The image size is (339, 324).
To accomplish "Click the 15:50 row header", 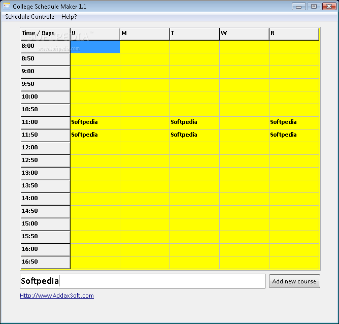I will [45, 237].
